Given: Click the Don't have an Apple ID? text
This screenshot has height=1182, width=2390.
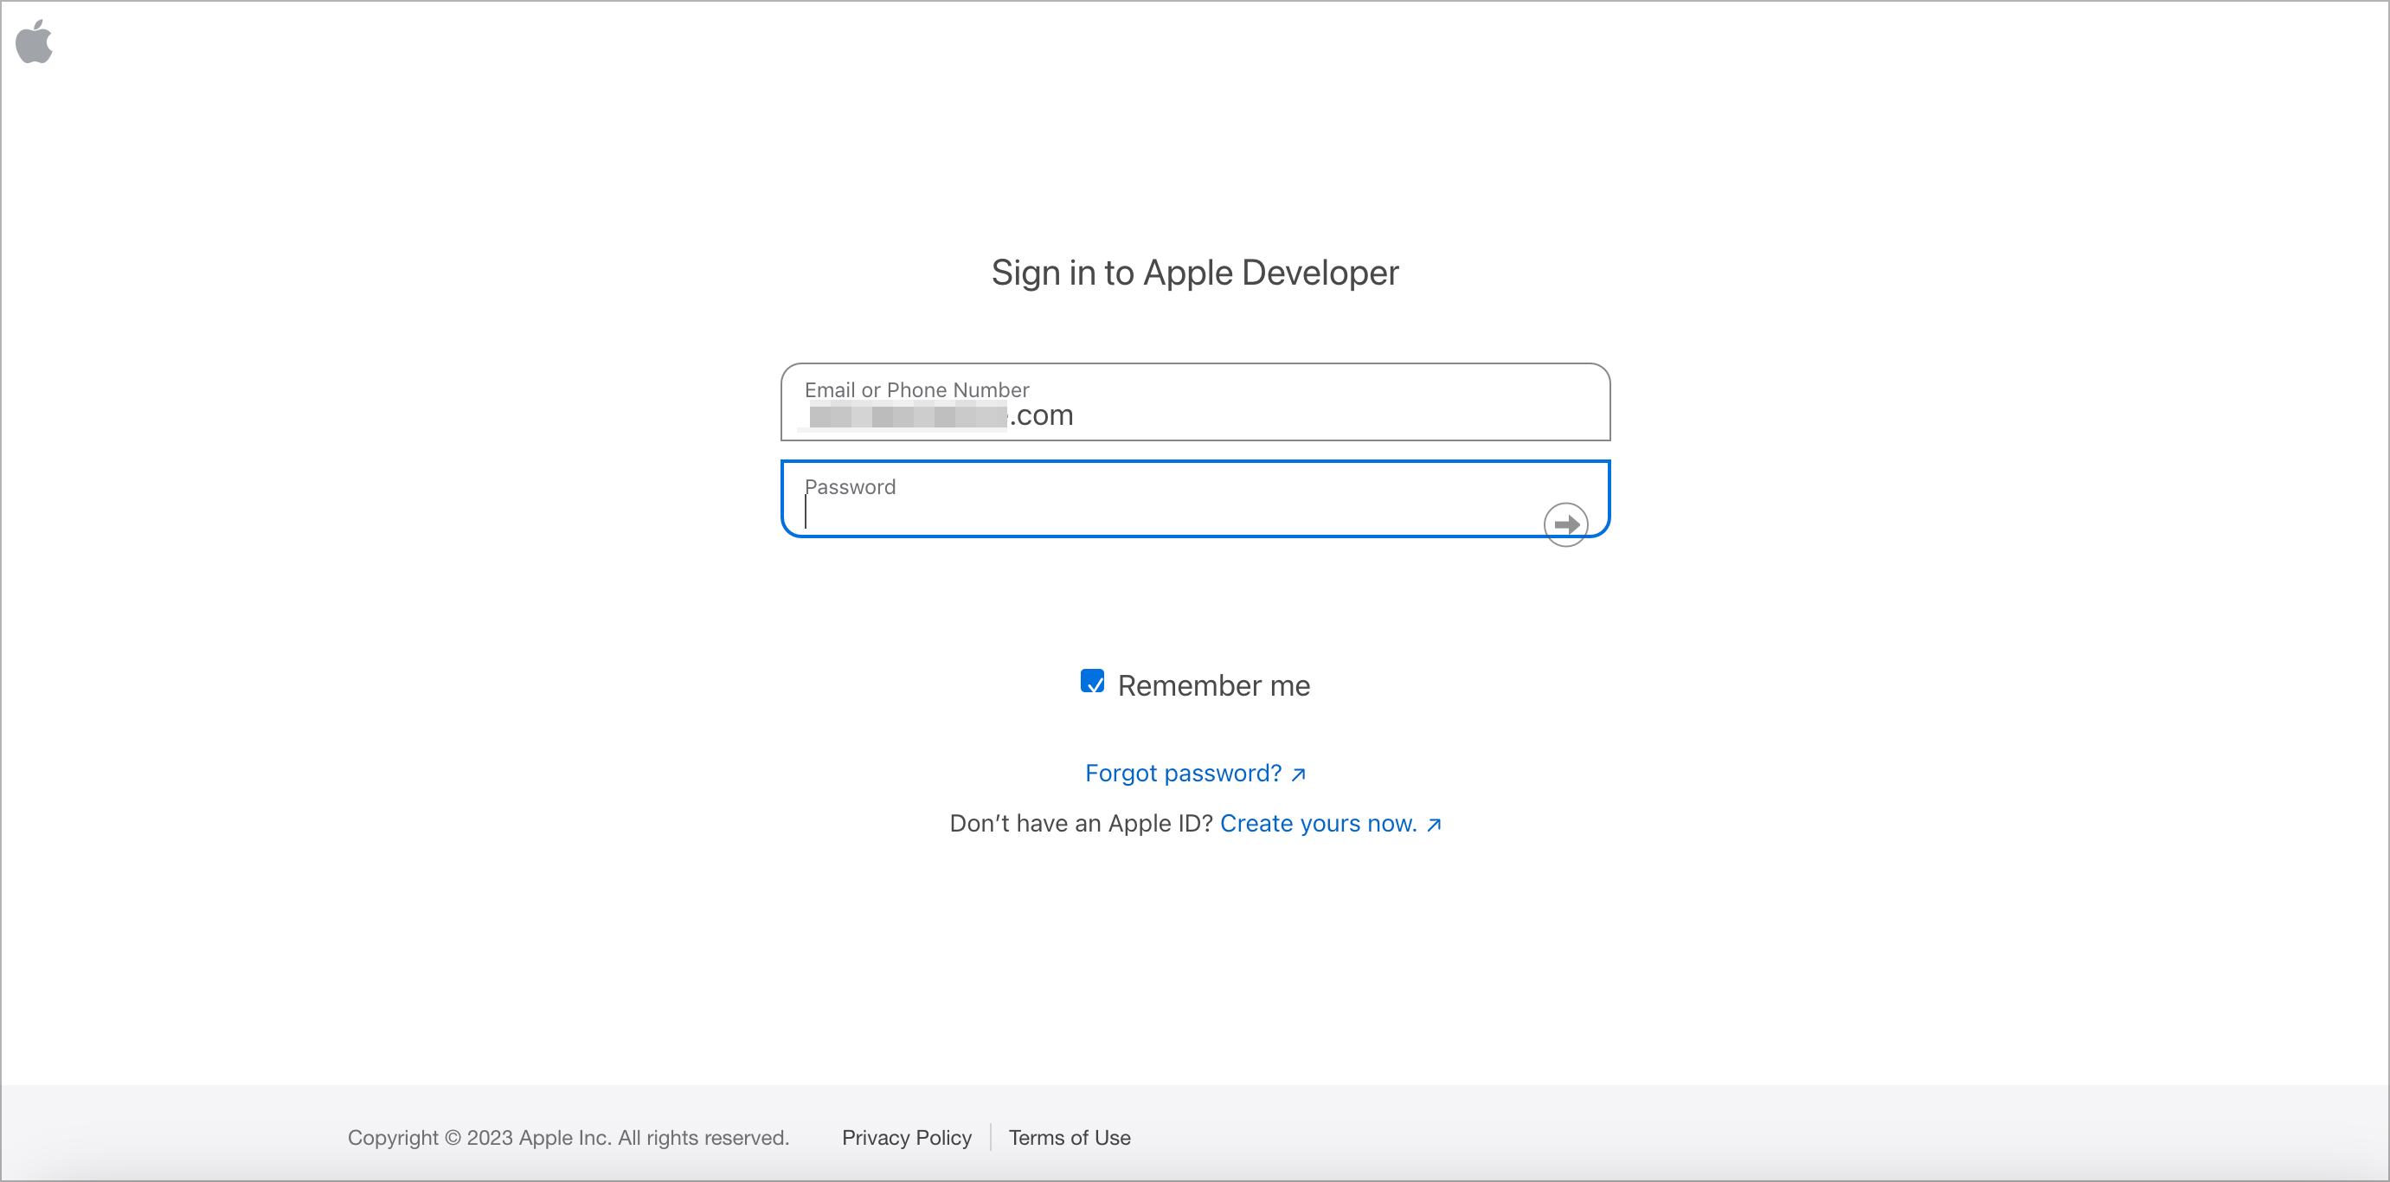Looking at the screenshot, I should pyautogui.click(x=1081, y=824).
